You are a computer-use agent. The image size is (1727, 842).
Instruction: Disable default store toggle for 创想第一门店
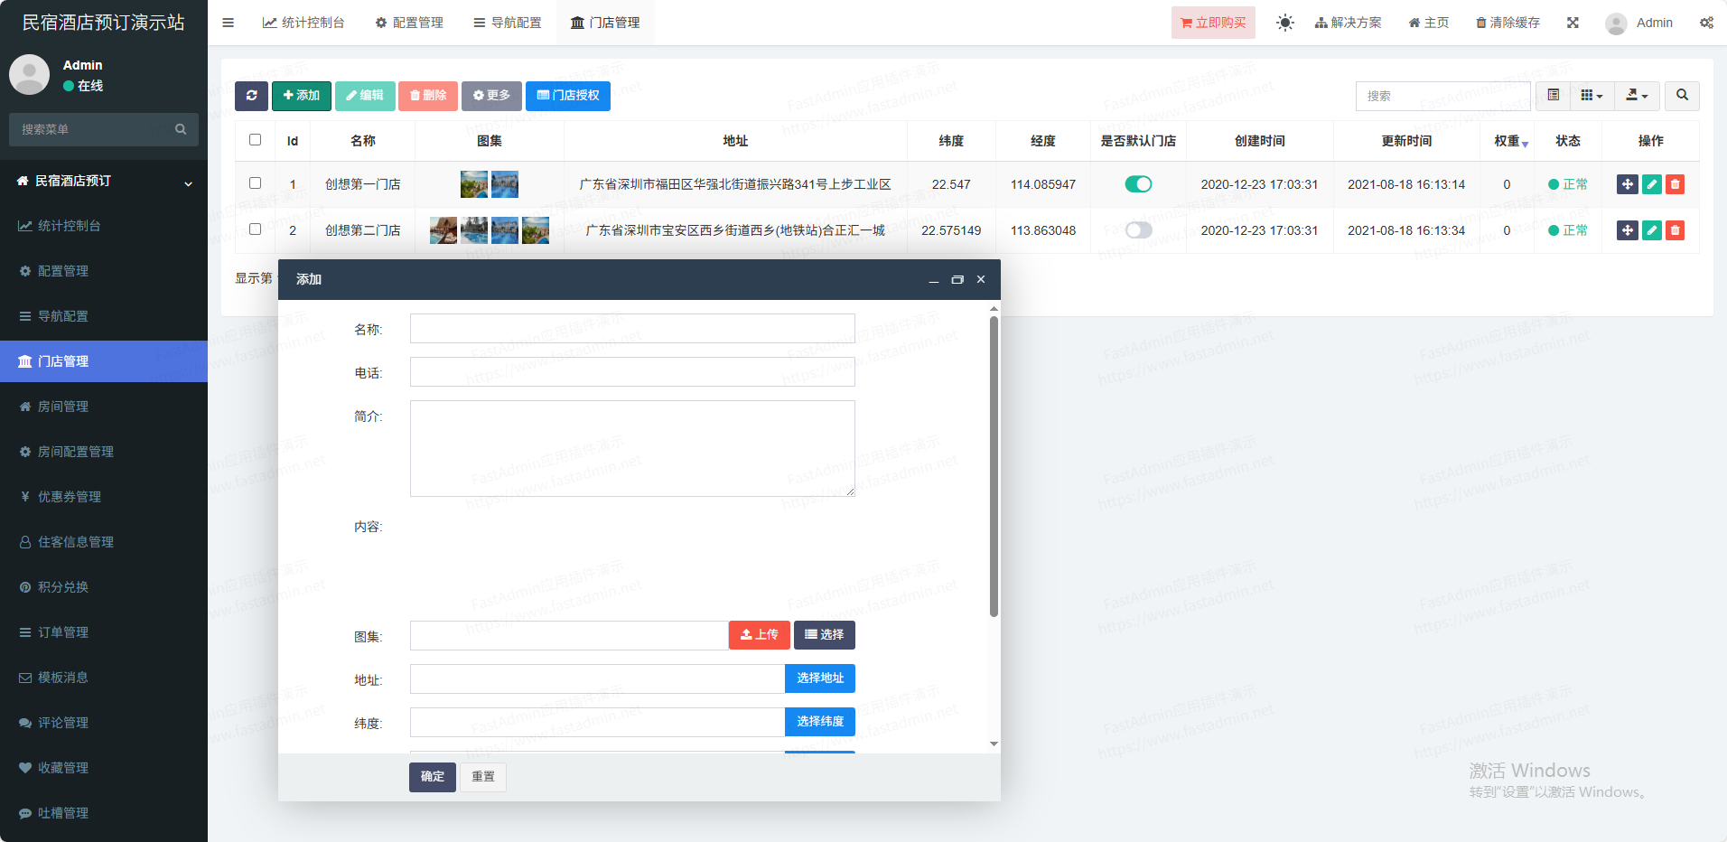[x=1138, y=184]
